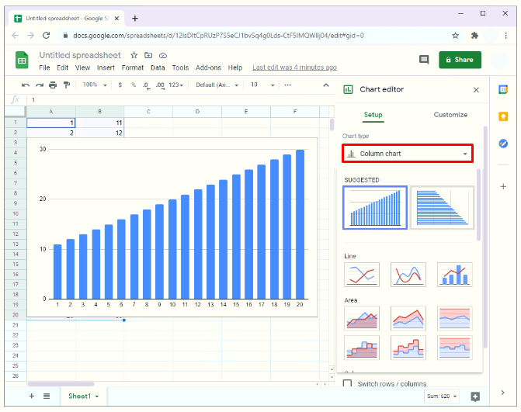Toggle Switch rows / columns checkbox
Image resolution: width=521 pixels, height=412 pixels.
click(347, 384)
